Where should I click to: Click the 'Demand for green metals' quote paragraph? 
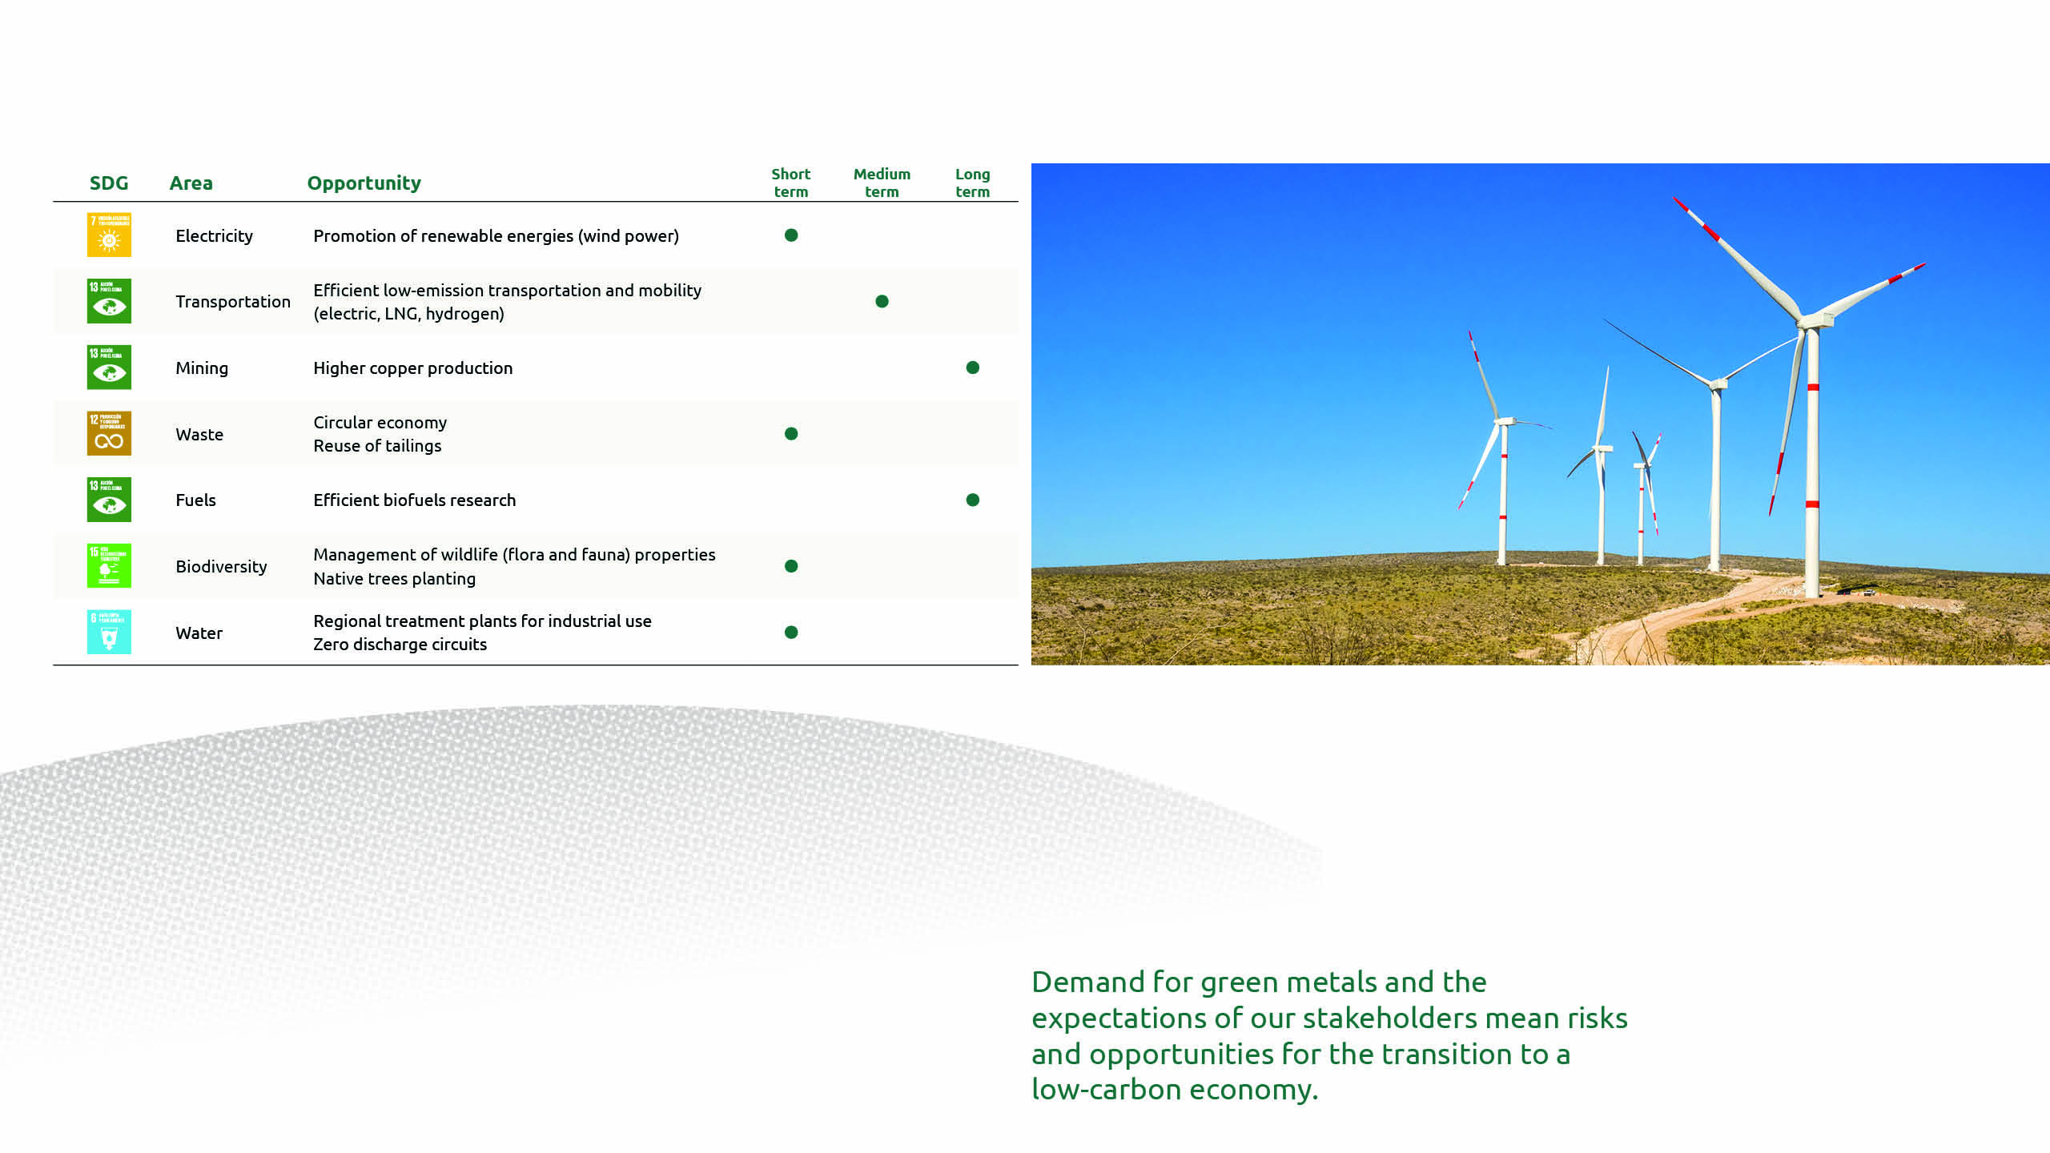[1329, 1035]
